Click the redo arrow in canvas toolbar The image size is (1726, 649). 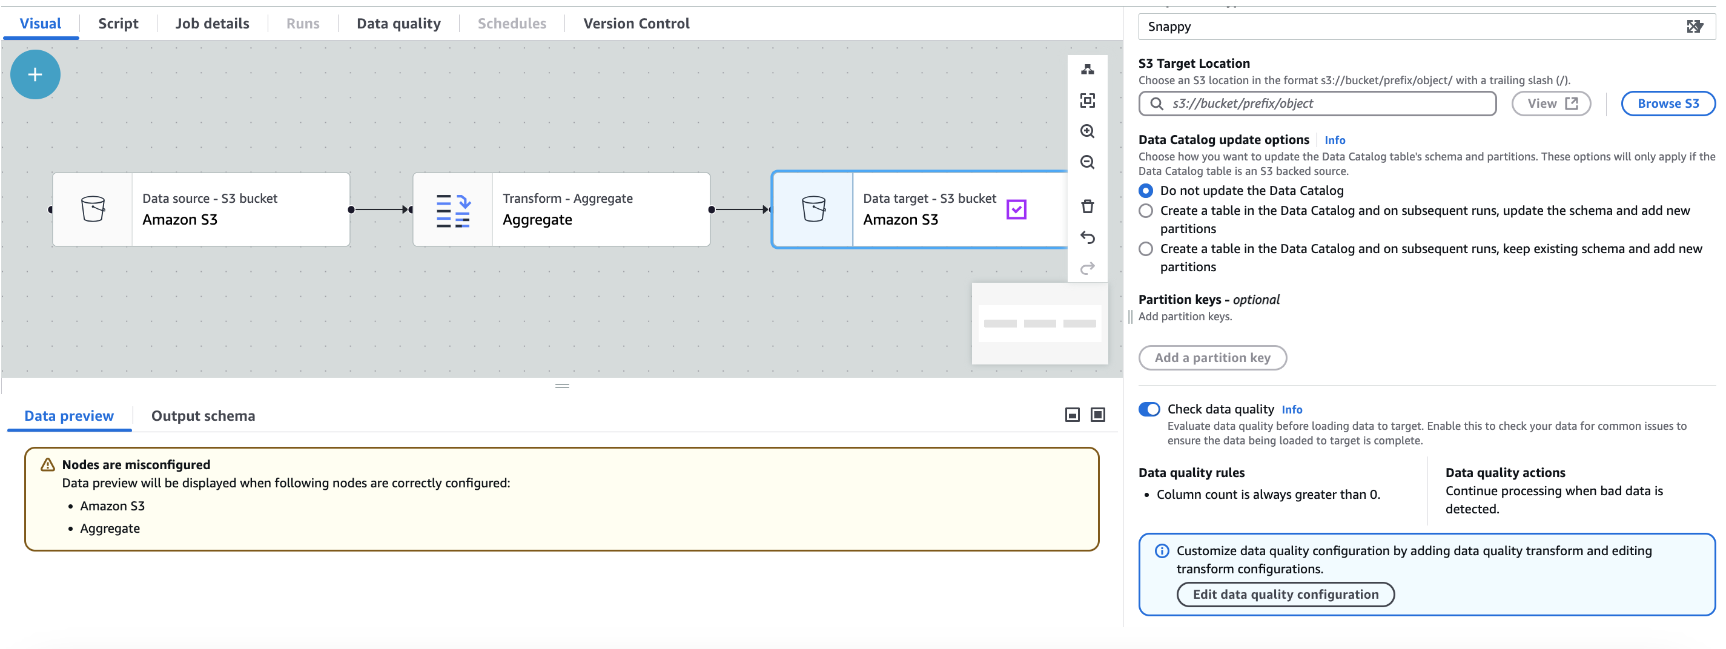click(1087, 268)
